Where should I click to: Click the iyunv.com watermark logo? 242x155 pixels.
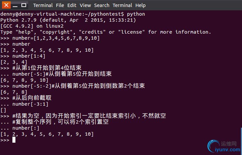click(x=224, y=146)
